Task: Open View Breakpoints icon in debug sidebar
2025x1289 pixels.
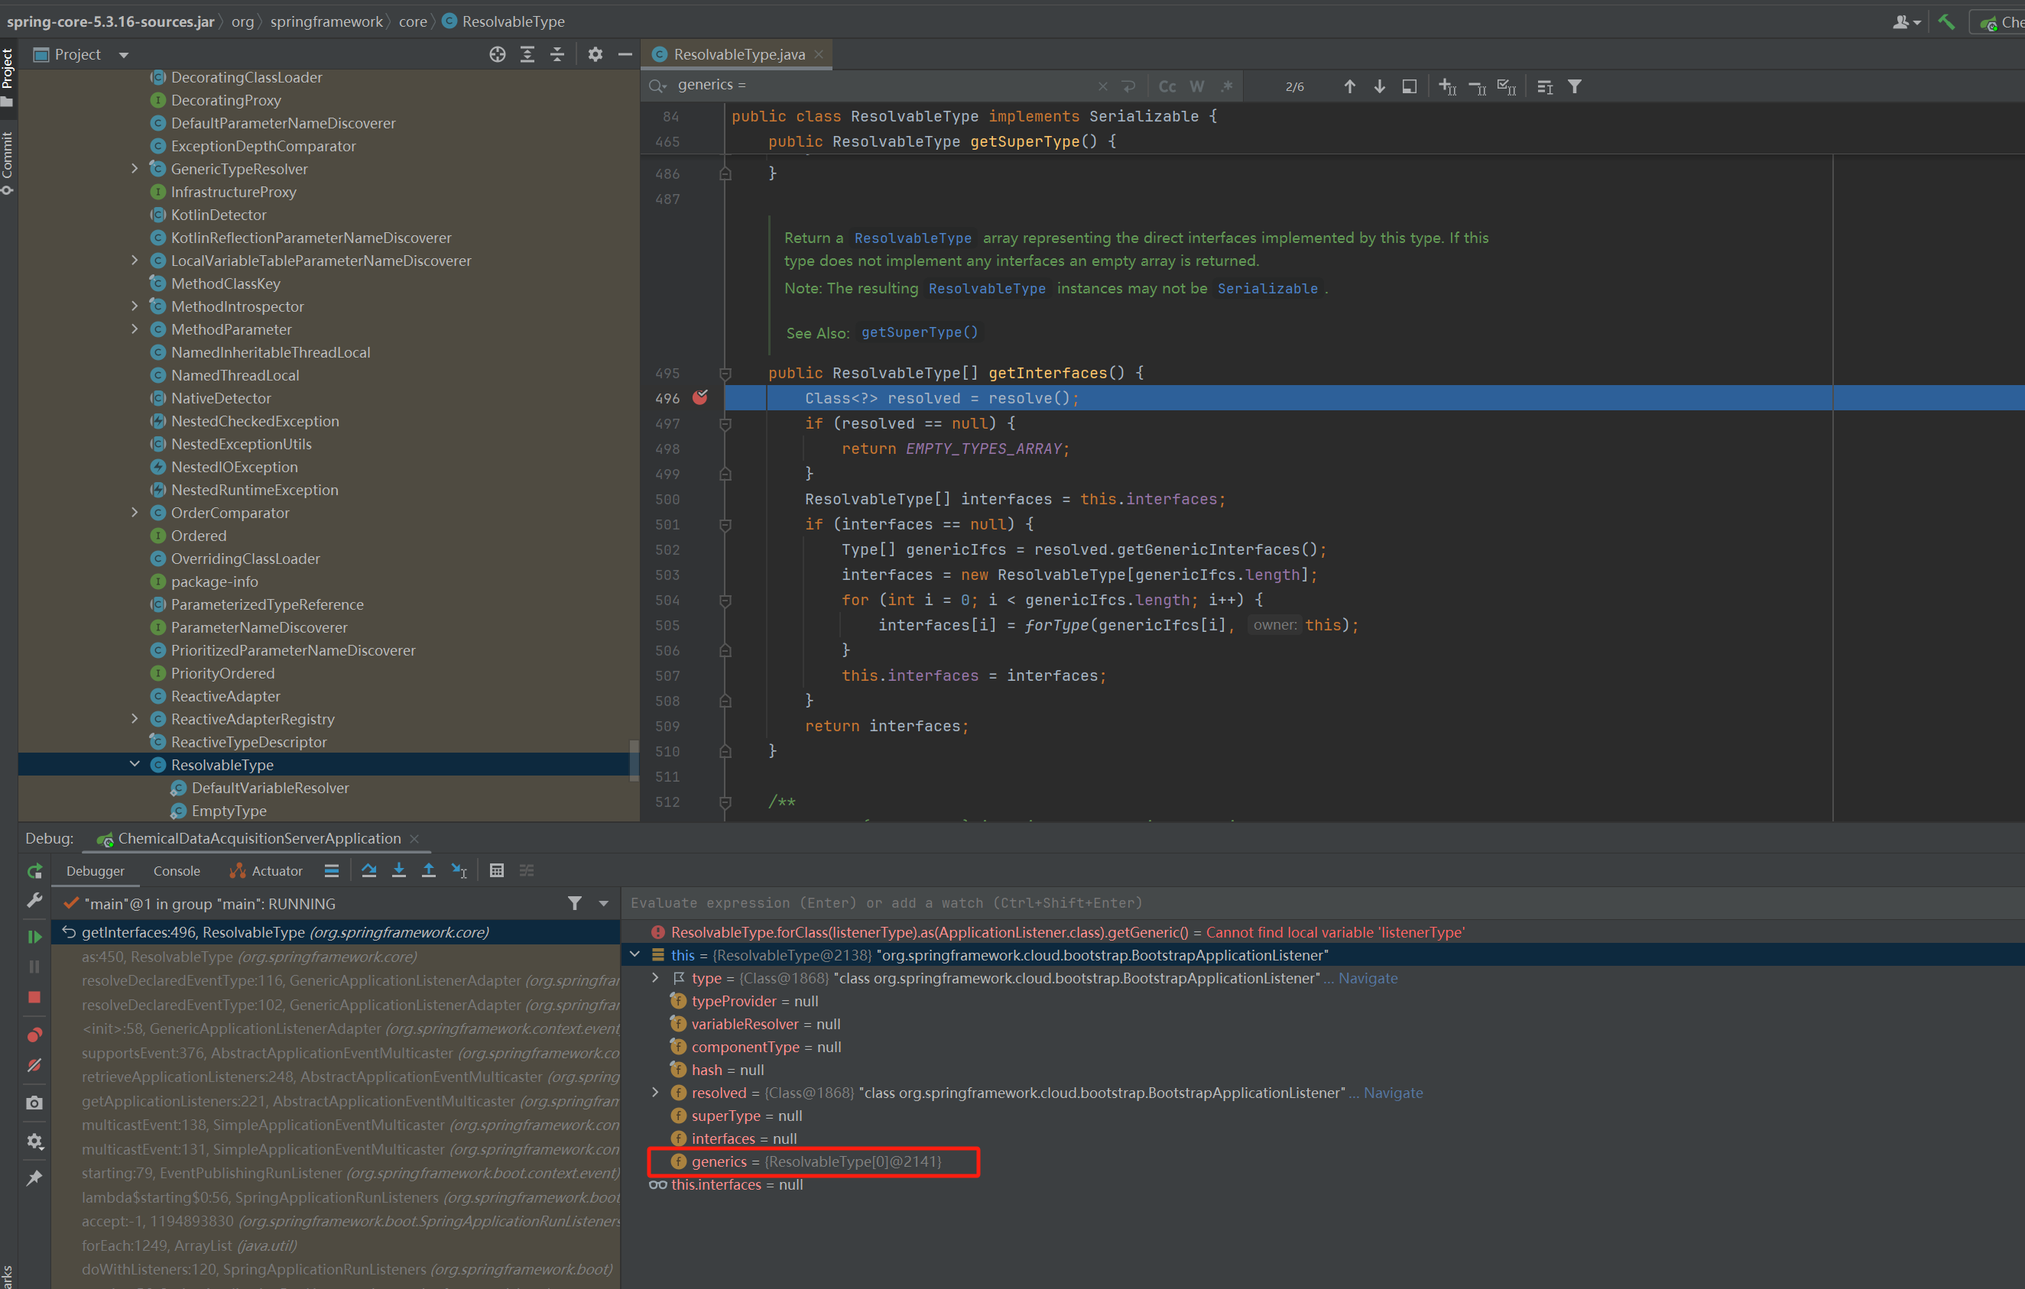Action: click(x=34, y=1035)
